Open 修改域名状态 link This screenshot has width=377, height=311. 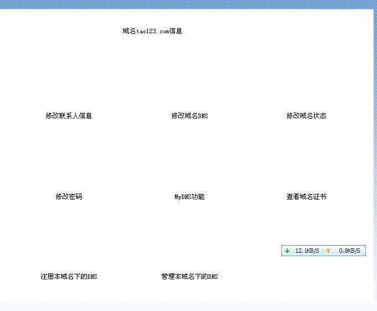(x=306, y=116)
